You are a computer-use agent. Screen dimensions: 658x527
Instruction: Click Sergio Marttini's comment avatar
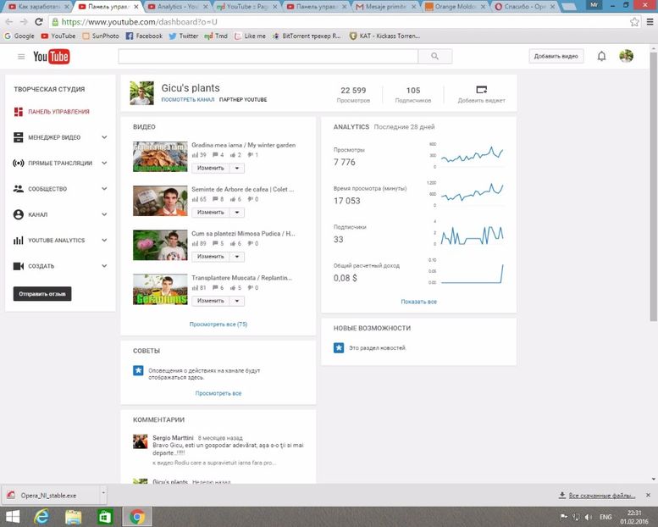141,441
